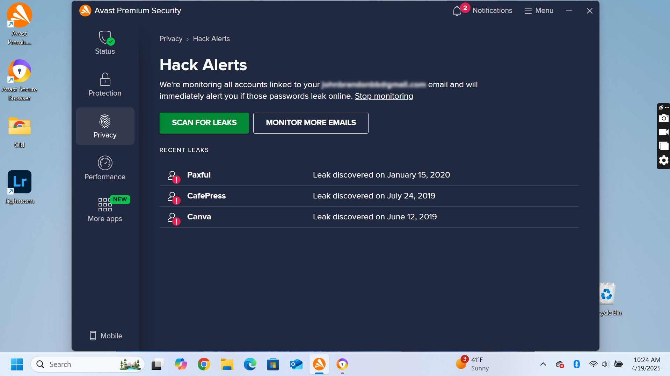Click the Scan for Leaks button

(204, 123)
